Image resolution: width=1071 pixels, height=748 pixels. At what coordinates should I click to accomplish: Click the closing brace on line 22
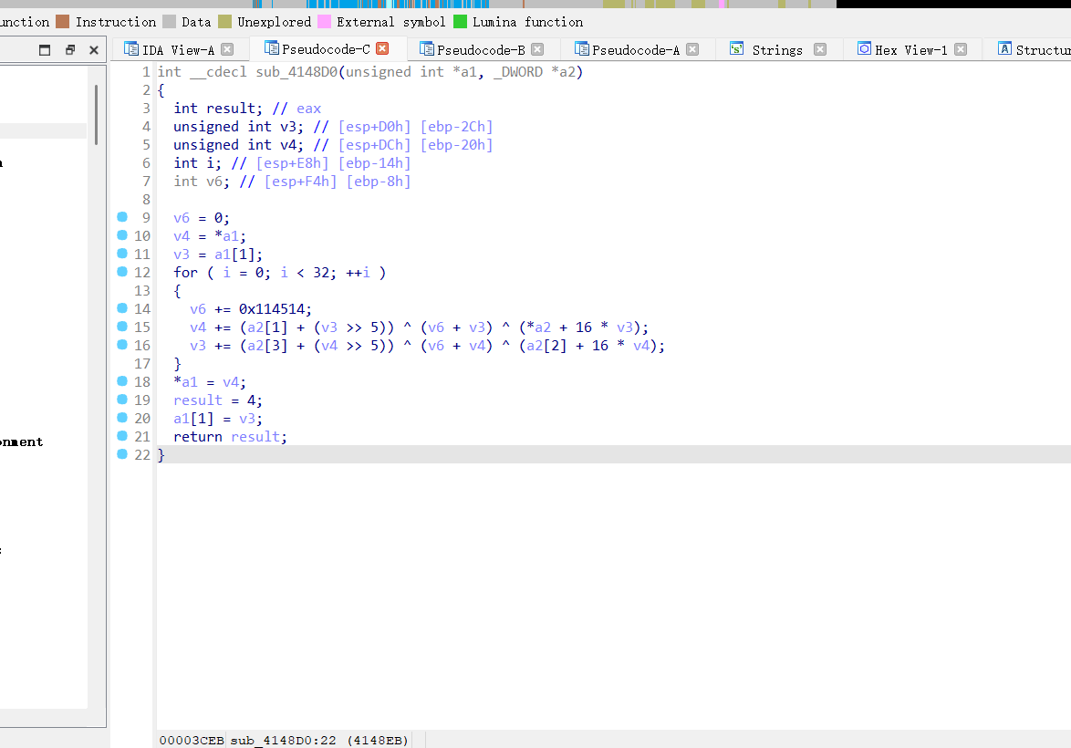[161, 455]
